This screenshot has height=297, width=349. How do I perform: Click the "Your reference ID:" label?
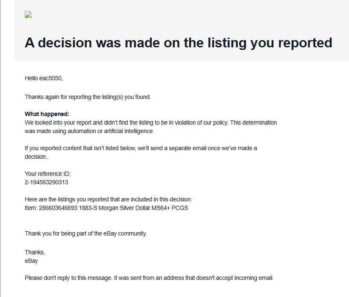47,174
